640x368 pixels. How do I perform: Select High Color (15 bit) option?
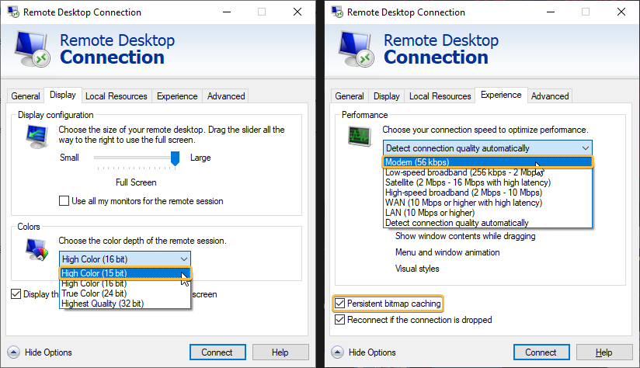pyautogui.click(x=125, y=273)
